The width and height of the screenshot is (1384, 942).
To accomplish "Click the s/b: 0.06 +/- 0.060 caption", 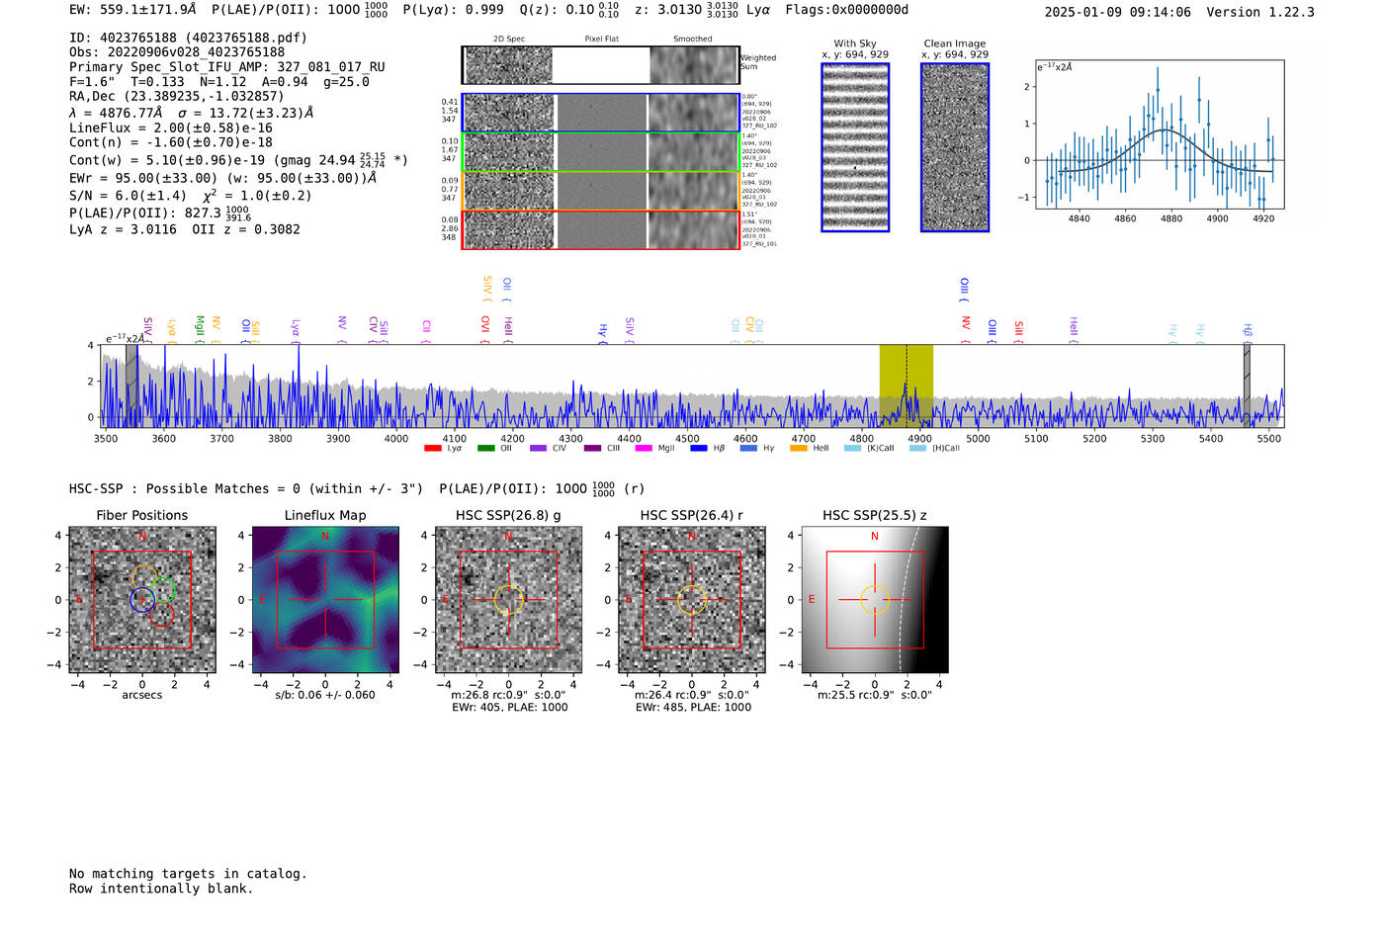I will click(x=325, y=695).
